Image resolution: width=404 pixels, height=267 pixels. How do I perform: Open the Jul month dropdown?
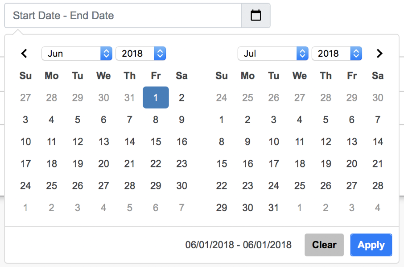[x=273, y=54]
